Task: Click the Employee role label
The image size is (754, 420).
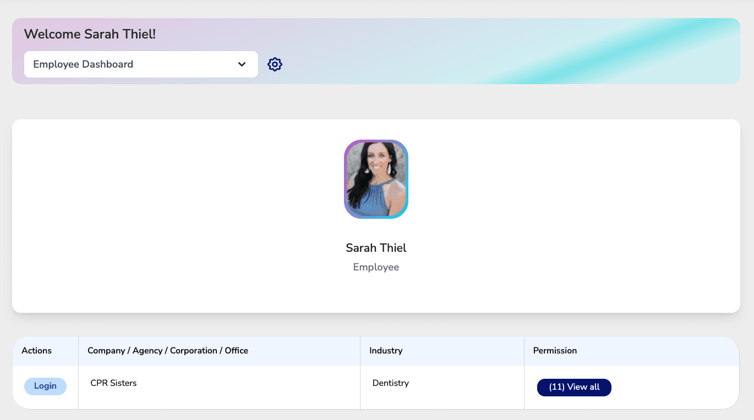Action: 376,267
